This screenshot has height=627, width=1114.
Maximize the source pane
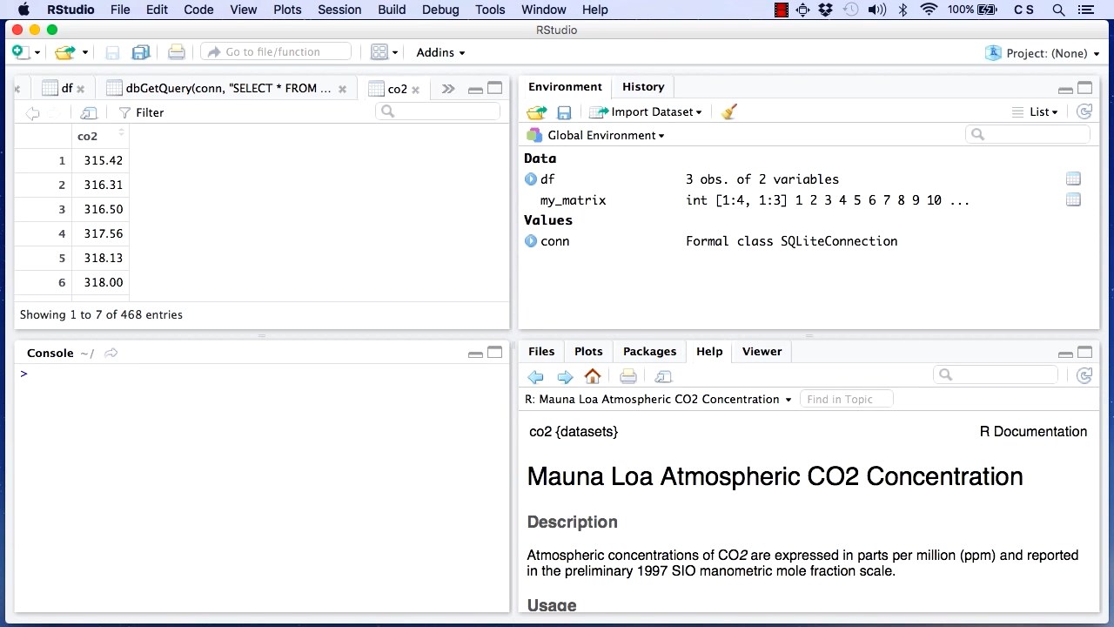pos(494,88)
